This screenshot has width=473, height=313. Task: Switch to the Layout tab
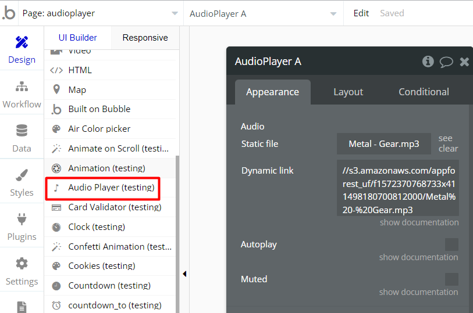click(348, 92)
